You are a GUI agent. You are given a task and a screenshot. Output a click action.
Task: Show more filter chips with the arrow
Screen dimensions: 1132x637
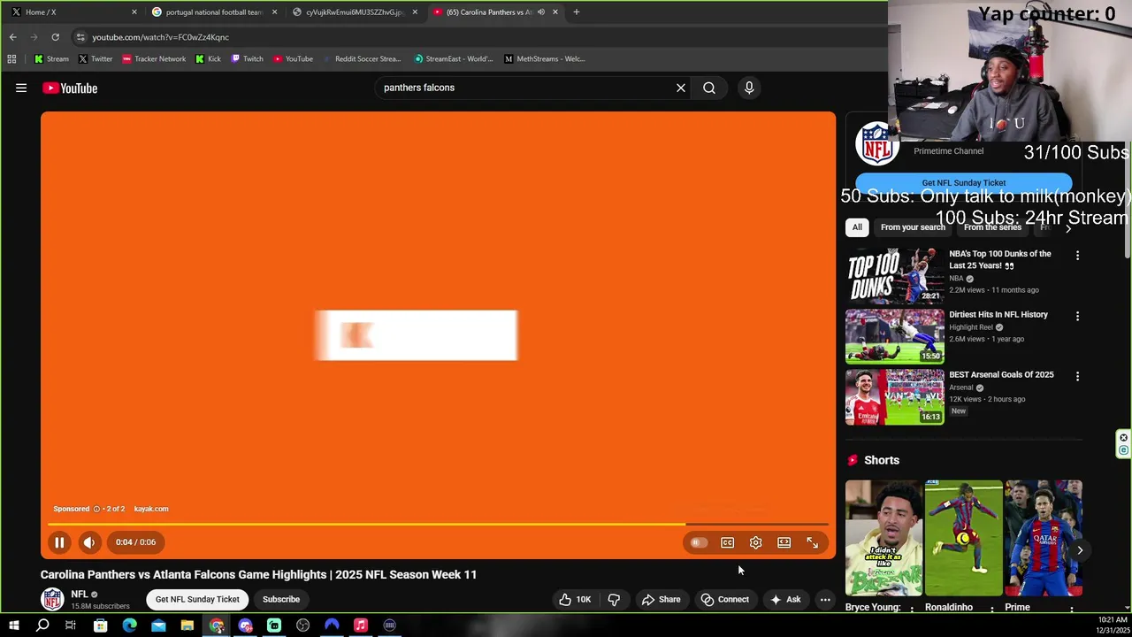click(x=1068, y=228)
